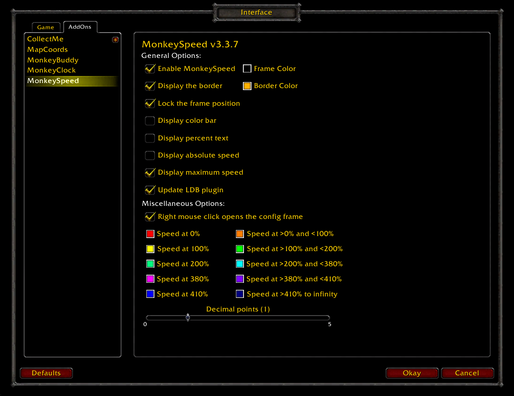Switch to the Game tab

[x=46, y=28]
